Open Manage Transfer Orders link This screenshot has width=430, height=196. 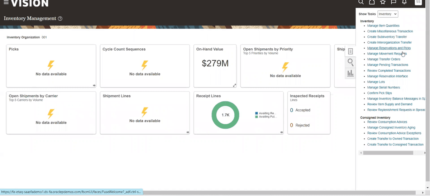[384, 59]
